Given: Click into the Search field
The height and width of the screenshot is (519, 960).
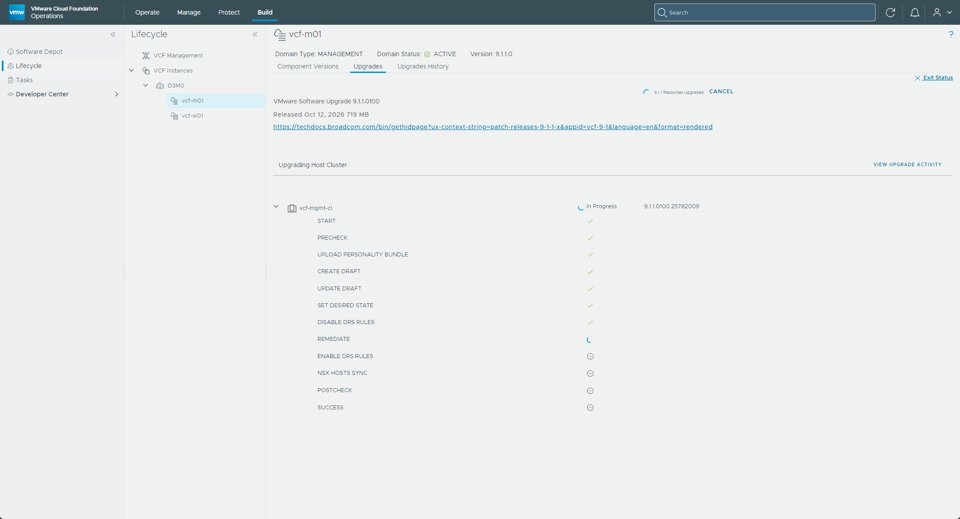Looking at the screenshot, I should click(765, 12).
